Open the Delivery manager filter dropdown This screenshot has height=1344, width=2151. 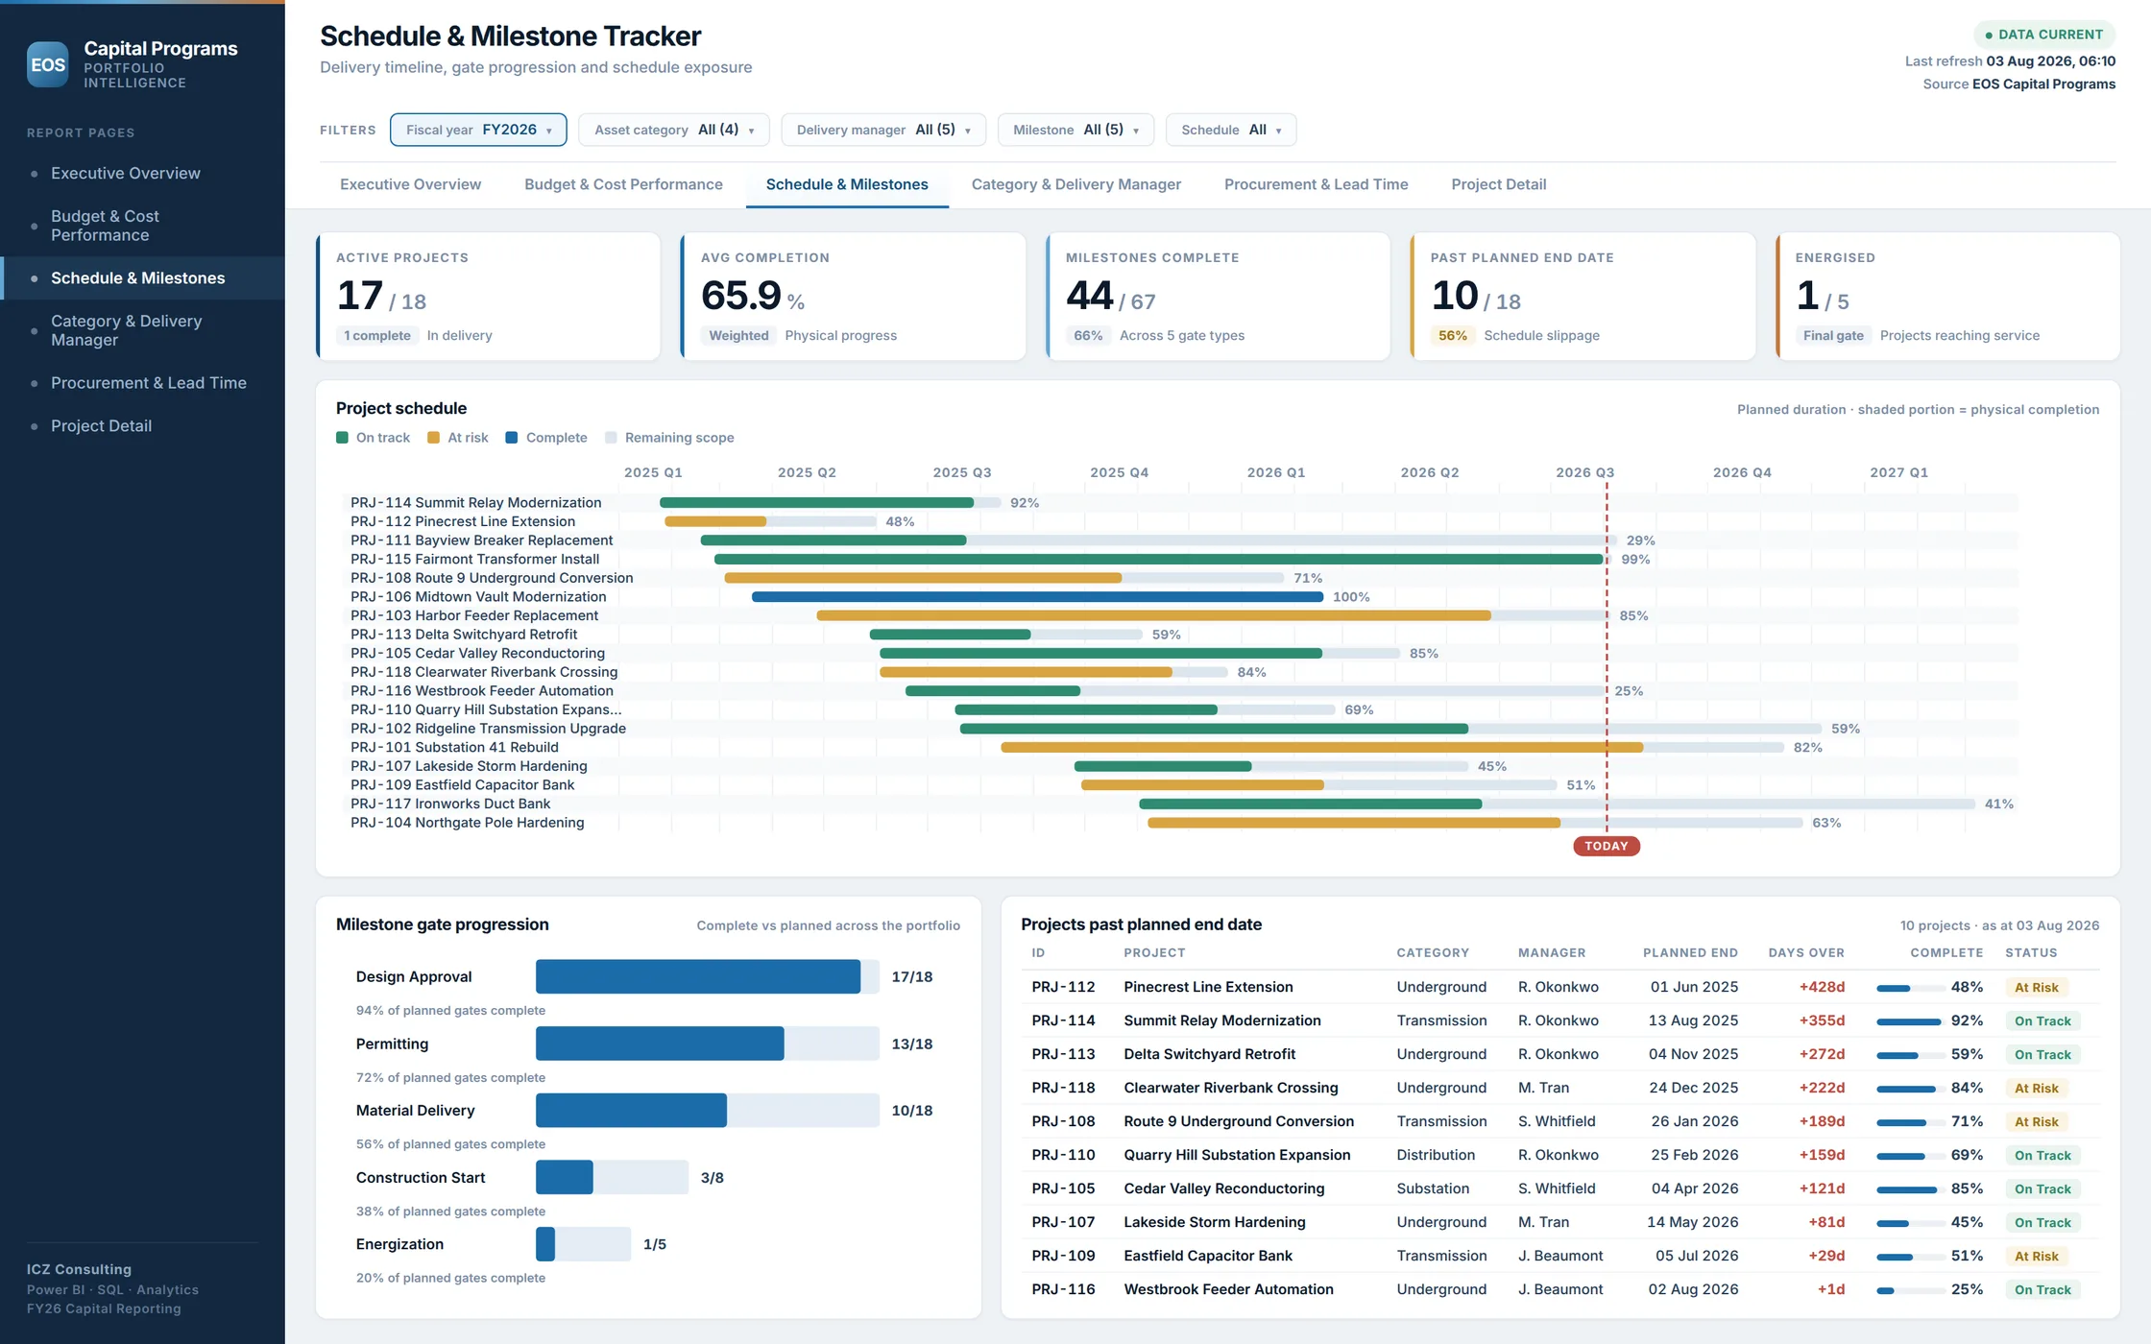tap(883, 130)
